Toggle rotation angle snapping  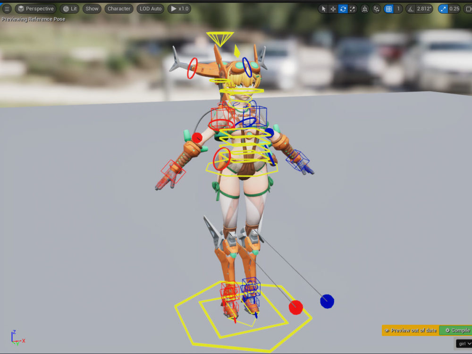pos(411,8)
